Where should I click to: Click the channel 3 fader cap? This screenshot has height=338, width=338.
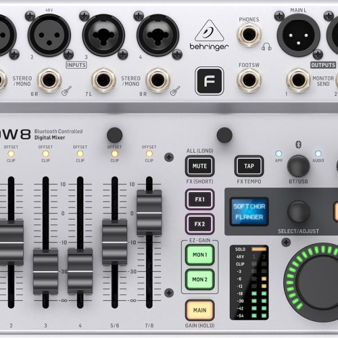coord(46,272)
